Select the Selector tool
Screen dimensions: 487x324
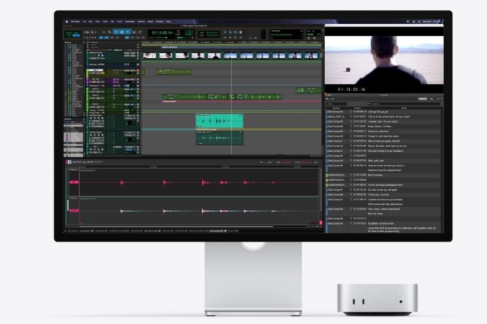(122, 32)
